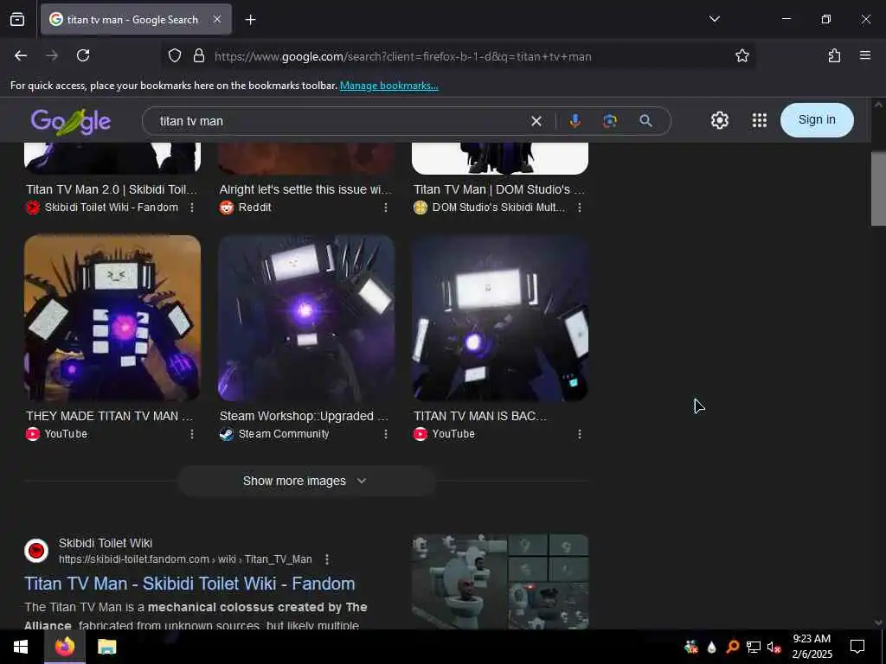Screen dimensions: 886x664
Task: Open muted volume tray icon
Action: pos(774,647)
